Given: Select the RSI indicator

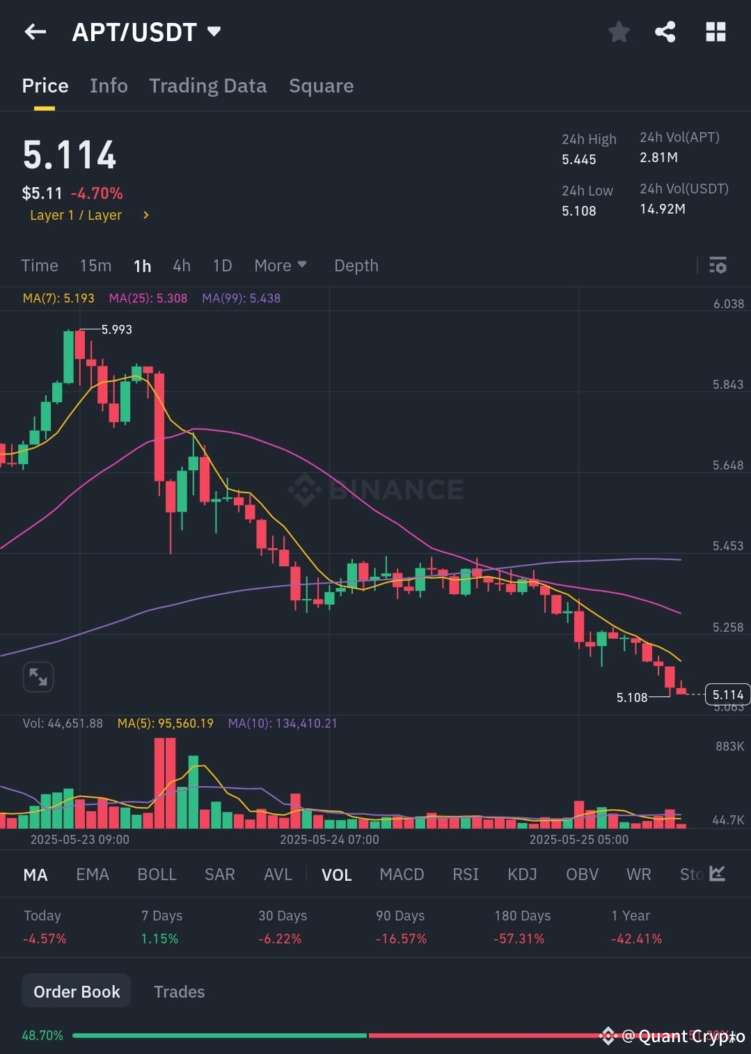Looking at the screenshot, I should click(465, 875).
